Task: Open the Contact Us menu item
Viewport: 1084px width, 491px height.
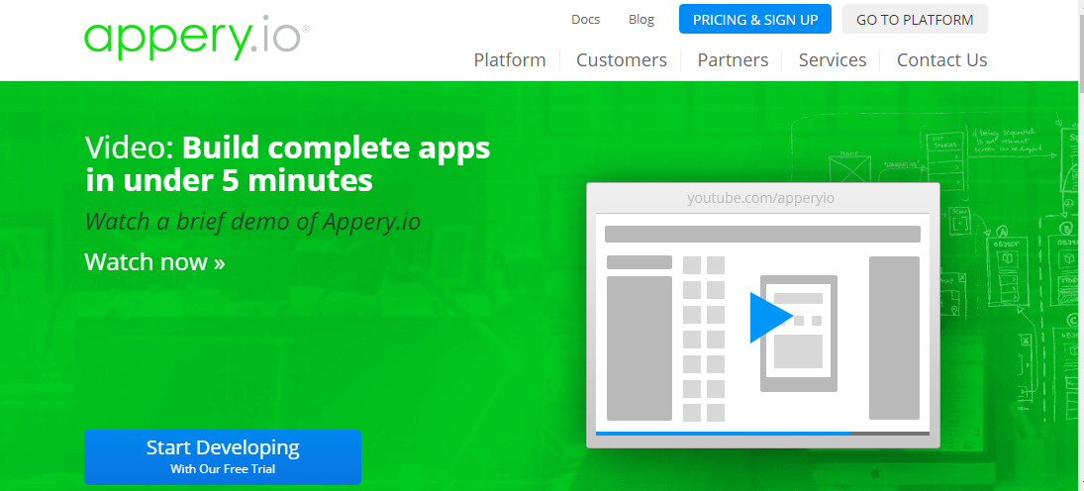Action: (x=941, y=60)
